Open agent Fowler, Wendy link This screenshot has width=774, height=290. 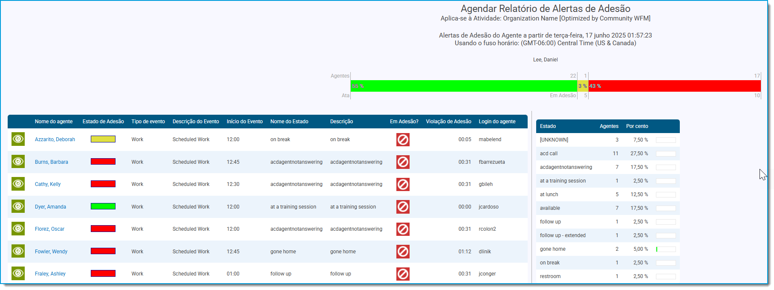(x=51, y=252)
